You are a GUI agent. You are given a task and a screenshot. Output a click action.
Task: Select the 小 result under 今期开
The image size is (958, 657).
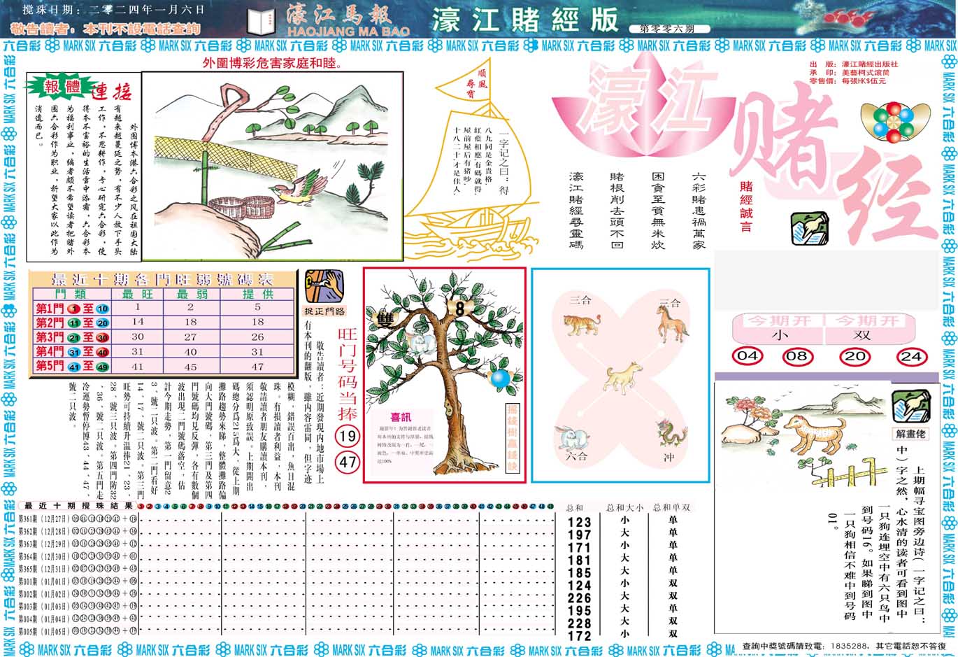[778, 334]
